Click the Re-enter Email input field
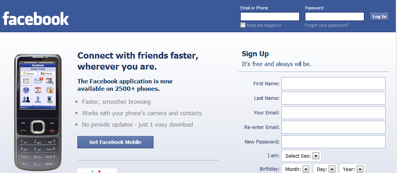 tap(333, 127)
